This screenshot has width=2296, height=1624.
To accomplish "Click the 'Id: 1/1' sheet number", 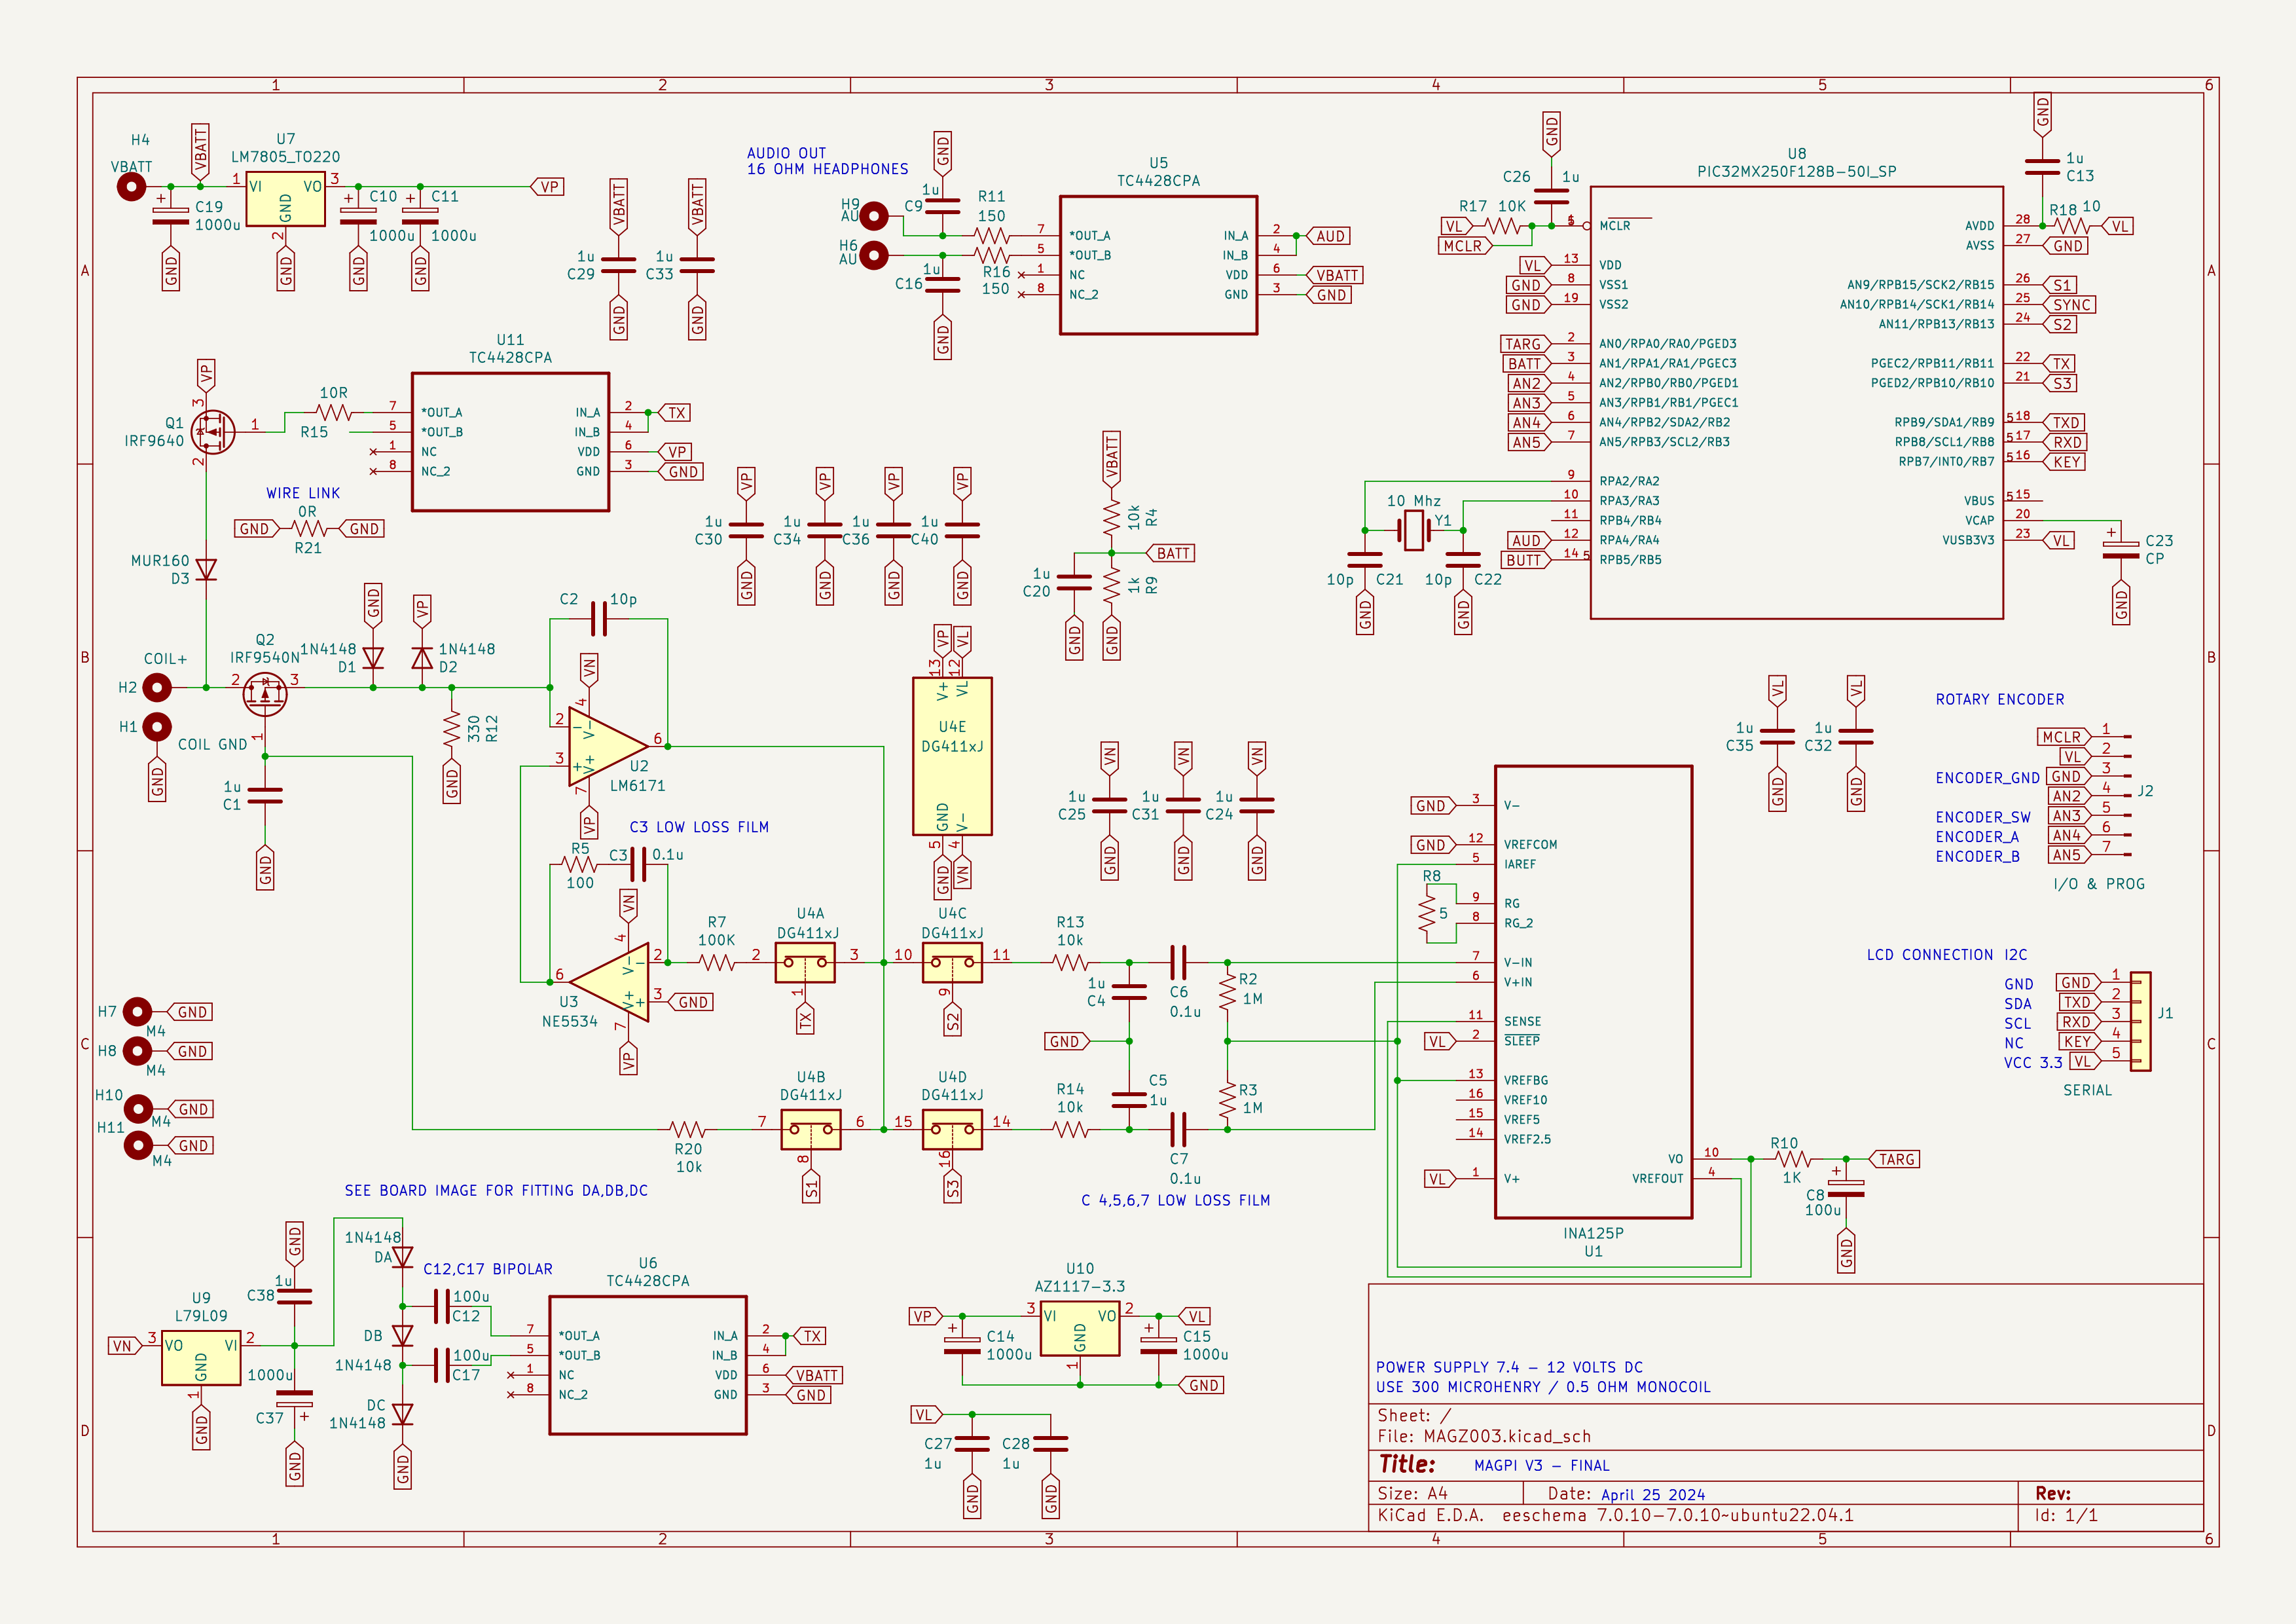I will [x=2065, y=1515].
